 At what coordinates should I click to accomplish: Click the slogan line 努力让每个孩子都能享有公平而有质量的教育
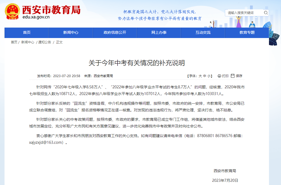point(159,18)
